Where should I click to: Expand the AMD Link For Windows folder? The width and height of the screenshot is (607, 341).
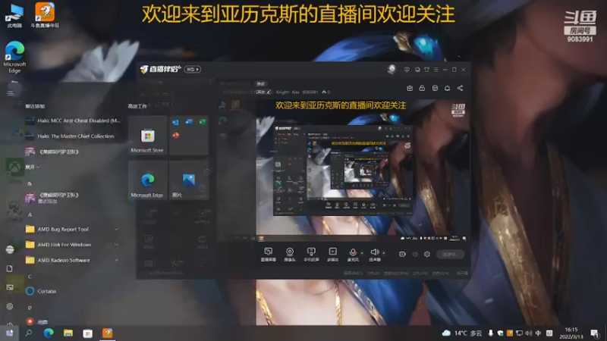click(73, 245)
